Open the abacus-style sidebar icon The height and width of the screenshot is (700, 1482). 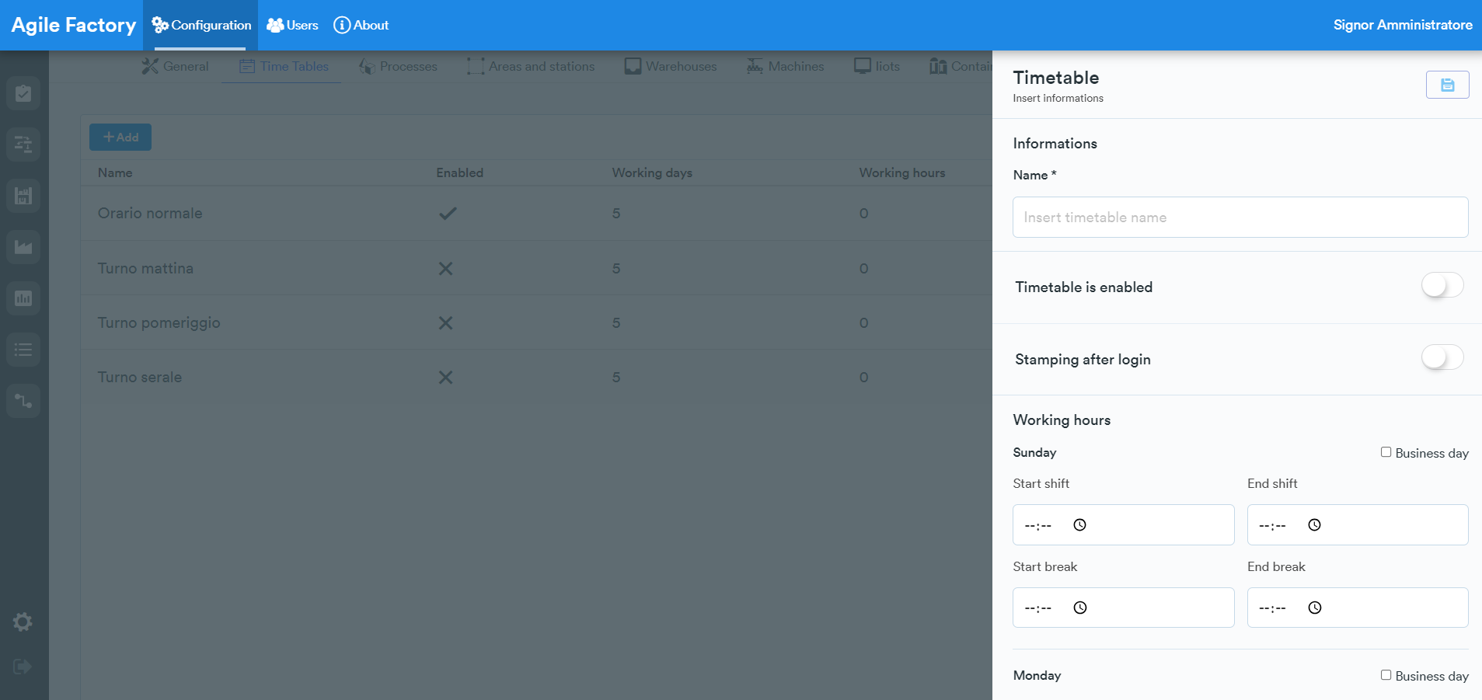[x=23, y=196]
